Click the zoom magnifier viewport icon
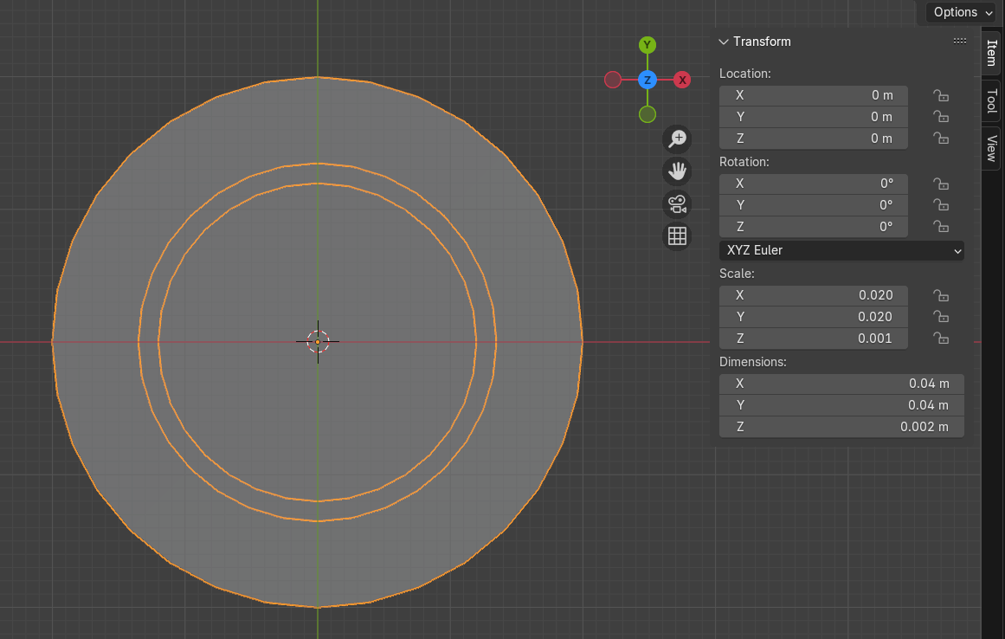This screenshot has height=639, width=1005. [x=677, y=139]
